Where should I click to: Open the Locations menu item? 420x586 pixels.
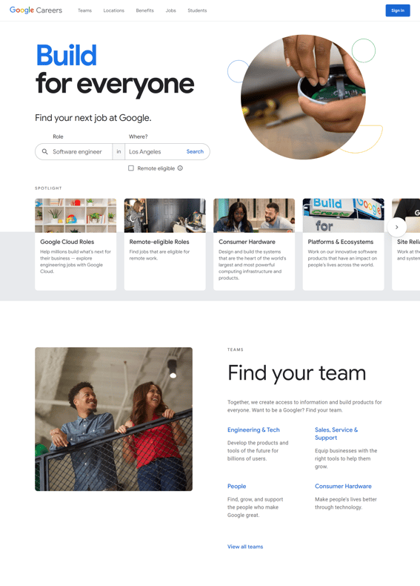(x=114, y=10)
